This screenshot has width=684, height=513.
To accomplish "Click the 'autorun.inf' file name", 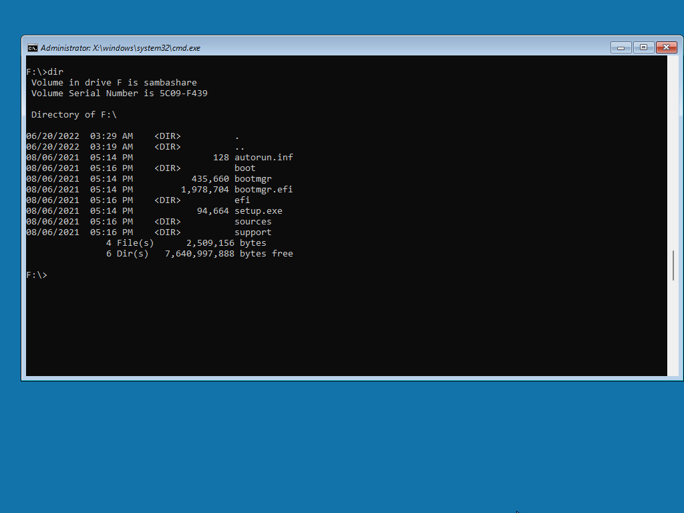I will [264, 158].
